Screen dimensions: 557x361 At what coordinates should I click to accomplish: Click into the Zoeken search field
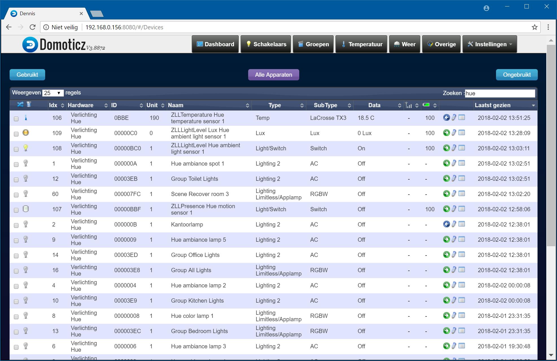[499, 93]
